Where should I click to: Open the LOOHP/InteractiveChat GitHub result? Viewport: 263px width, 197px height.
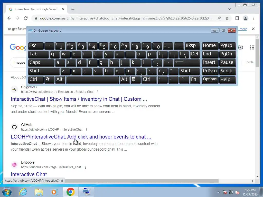coord(81,137)
